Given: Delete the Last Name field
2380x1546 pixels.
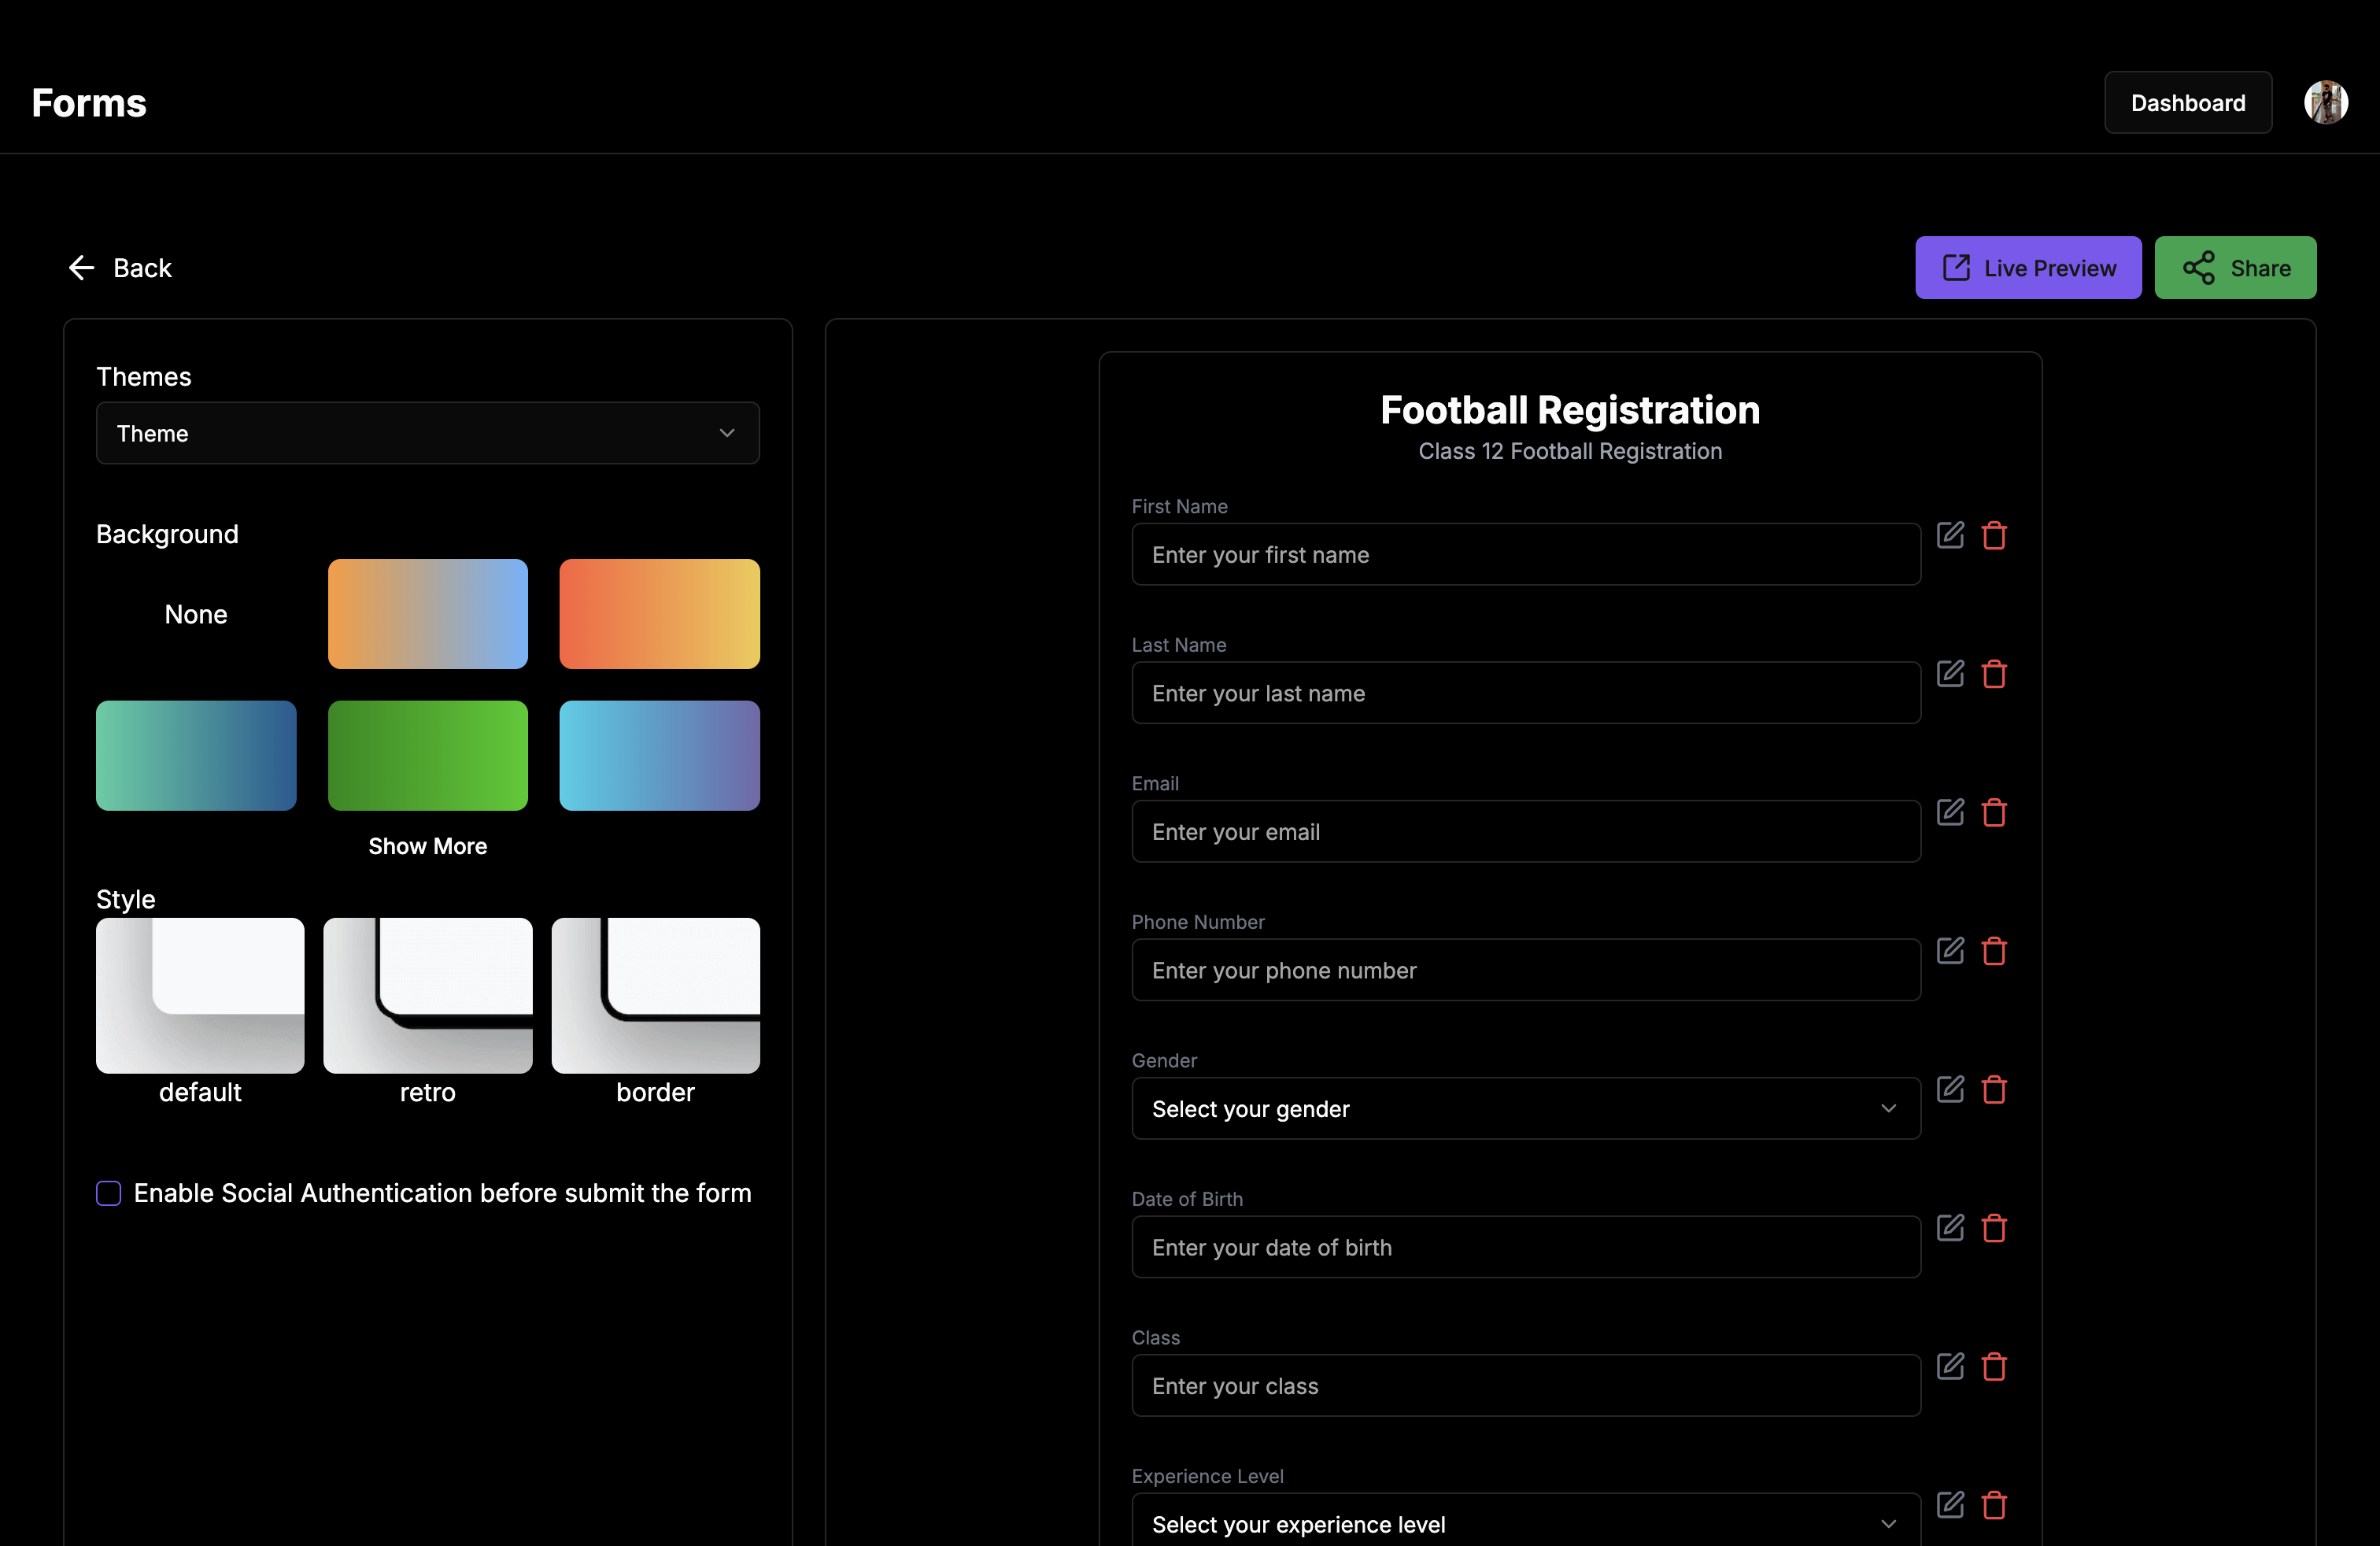Looking at the screenshot, I should click(1994, 674).
